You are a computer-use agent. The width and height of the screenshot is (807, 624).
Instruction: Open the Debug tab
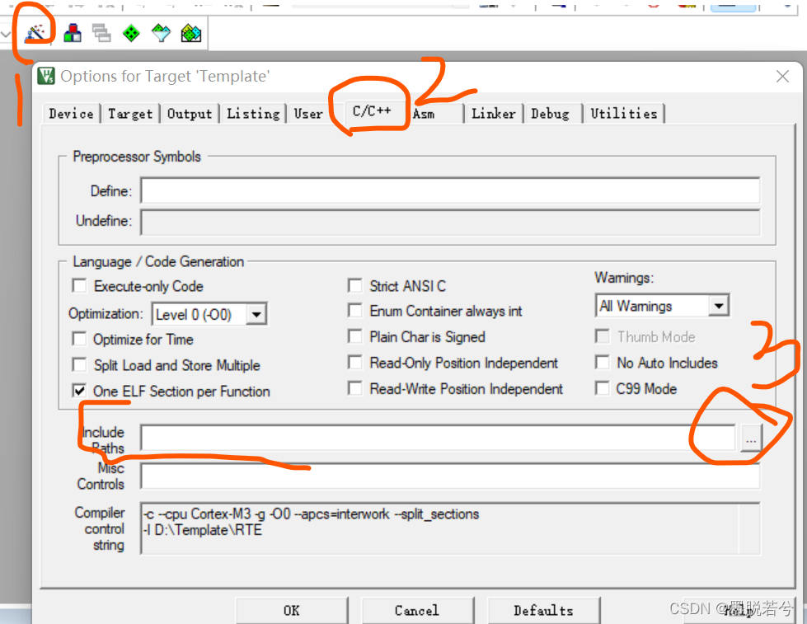click(x=550, y=113)
